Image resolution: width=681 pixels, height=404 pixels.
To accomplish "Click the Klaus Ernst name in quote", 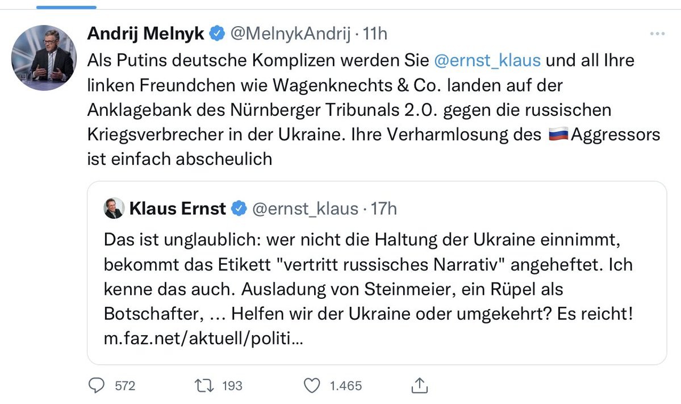I will coord(177,209).
